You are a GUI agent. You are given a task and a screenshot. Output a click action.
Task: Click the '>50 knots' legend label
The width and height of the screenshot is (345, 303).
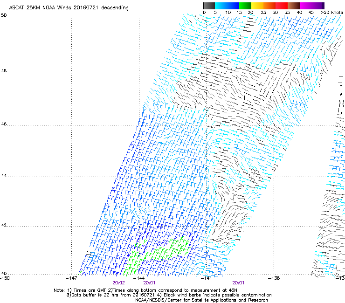(331, 13)
